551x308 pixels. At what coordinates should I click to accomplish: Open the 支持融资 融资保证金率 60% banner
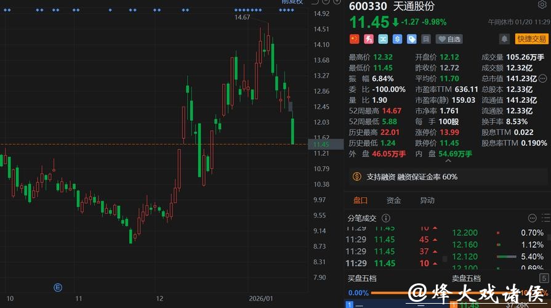click(448, 177)
